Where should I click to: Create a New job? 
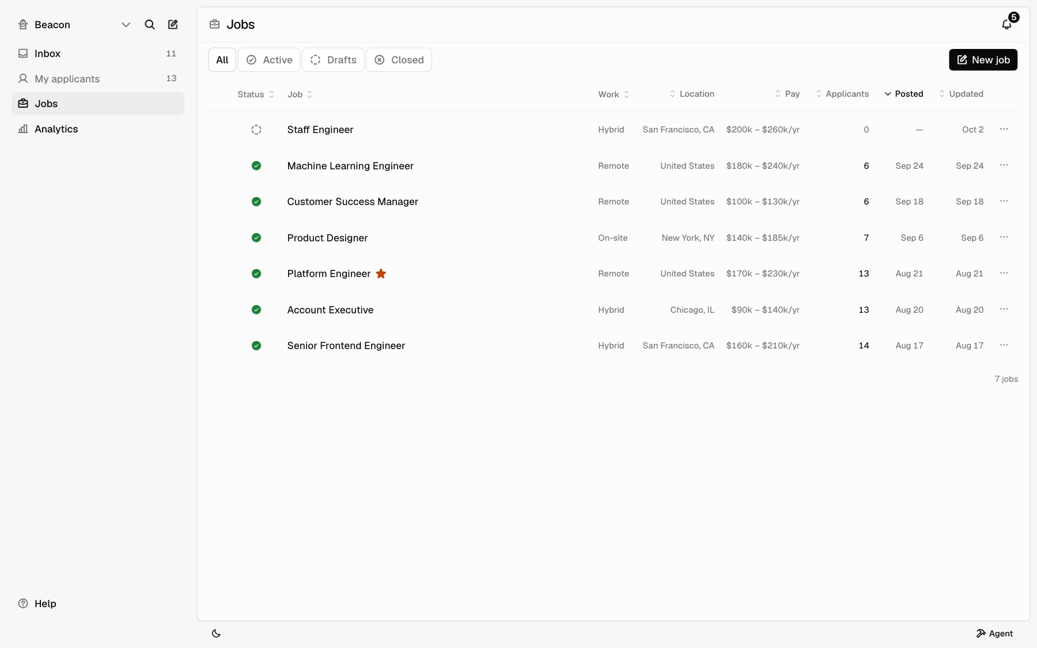click(983, 60)
